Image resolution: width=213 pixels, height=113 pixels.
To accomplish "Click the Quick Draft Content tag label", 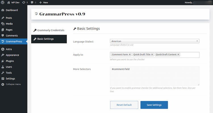I will 166,54.
